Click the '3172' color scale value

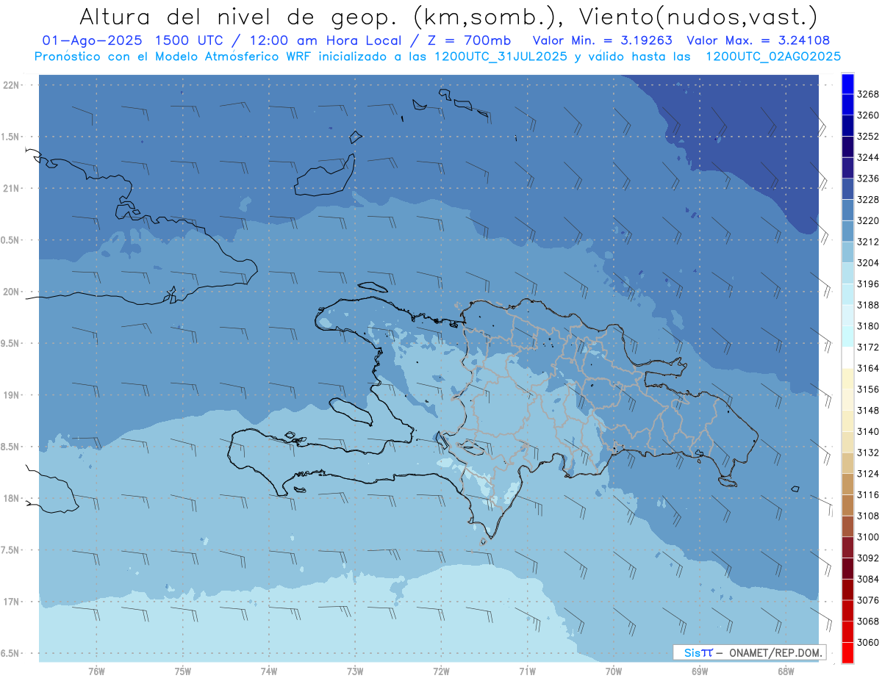tap(868, 347)
